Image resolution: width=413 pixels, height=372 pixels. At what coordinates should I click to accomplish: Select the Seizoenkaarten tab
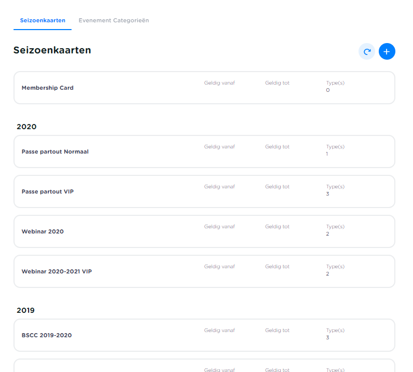(43, 20)
